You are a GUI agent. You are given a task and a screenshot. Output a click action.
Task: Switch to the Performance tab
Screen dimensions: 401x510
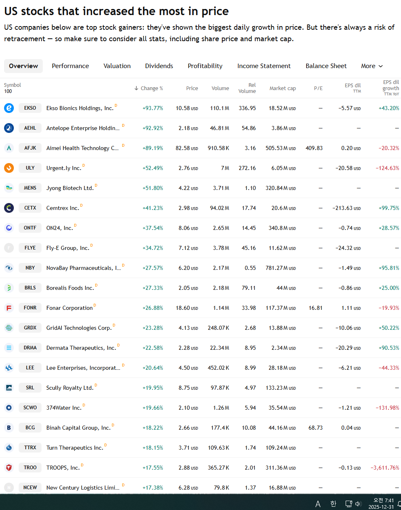pos(70,66)
